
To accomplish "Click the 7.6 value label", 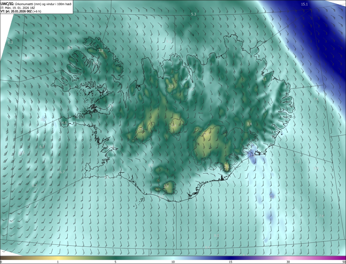I will [x=321, y=216].
